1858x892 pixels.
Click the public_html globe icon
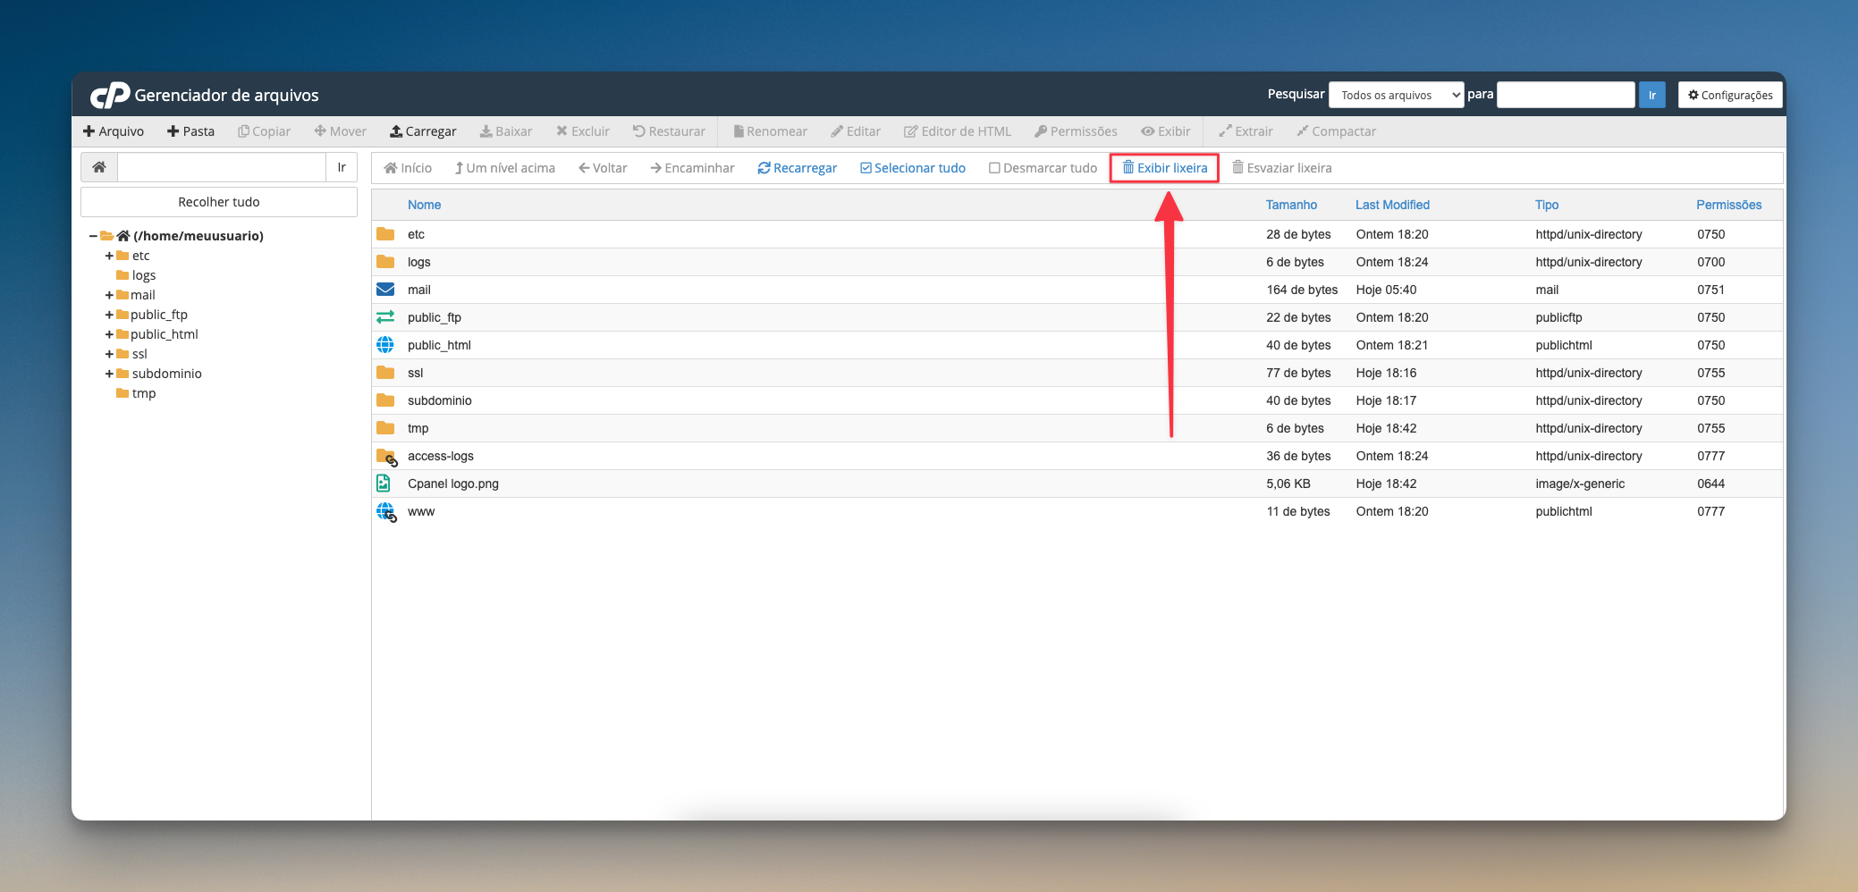pos(385,345)
